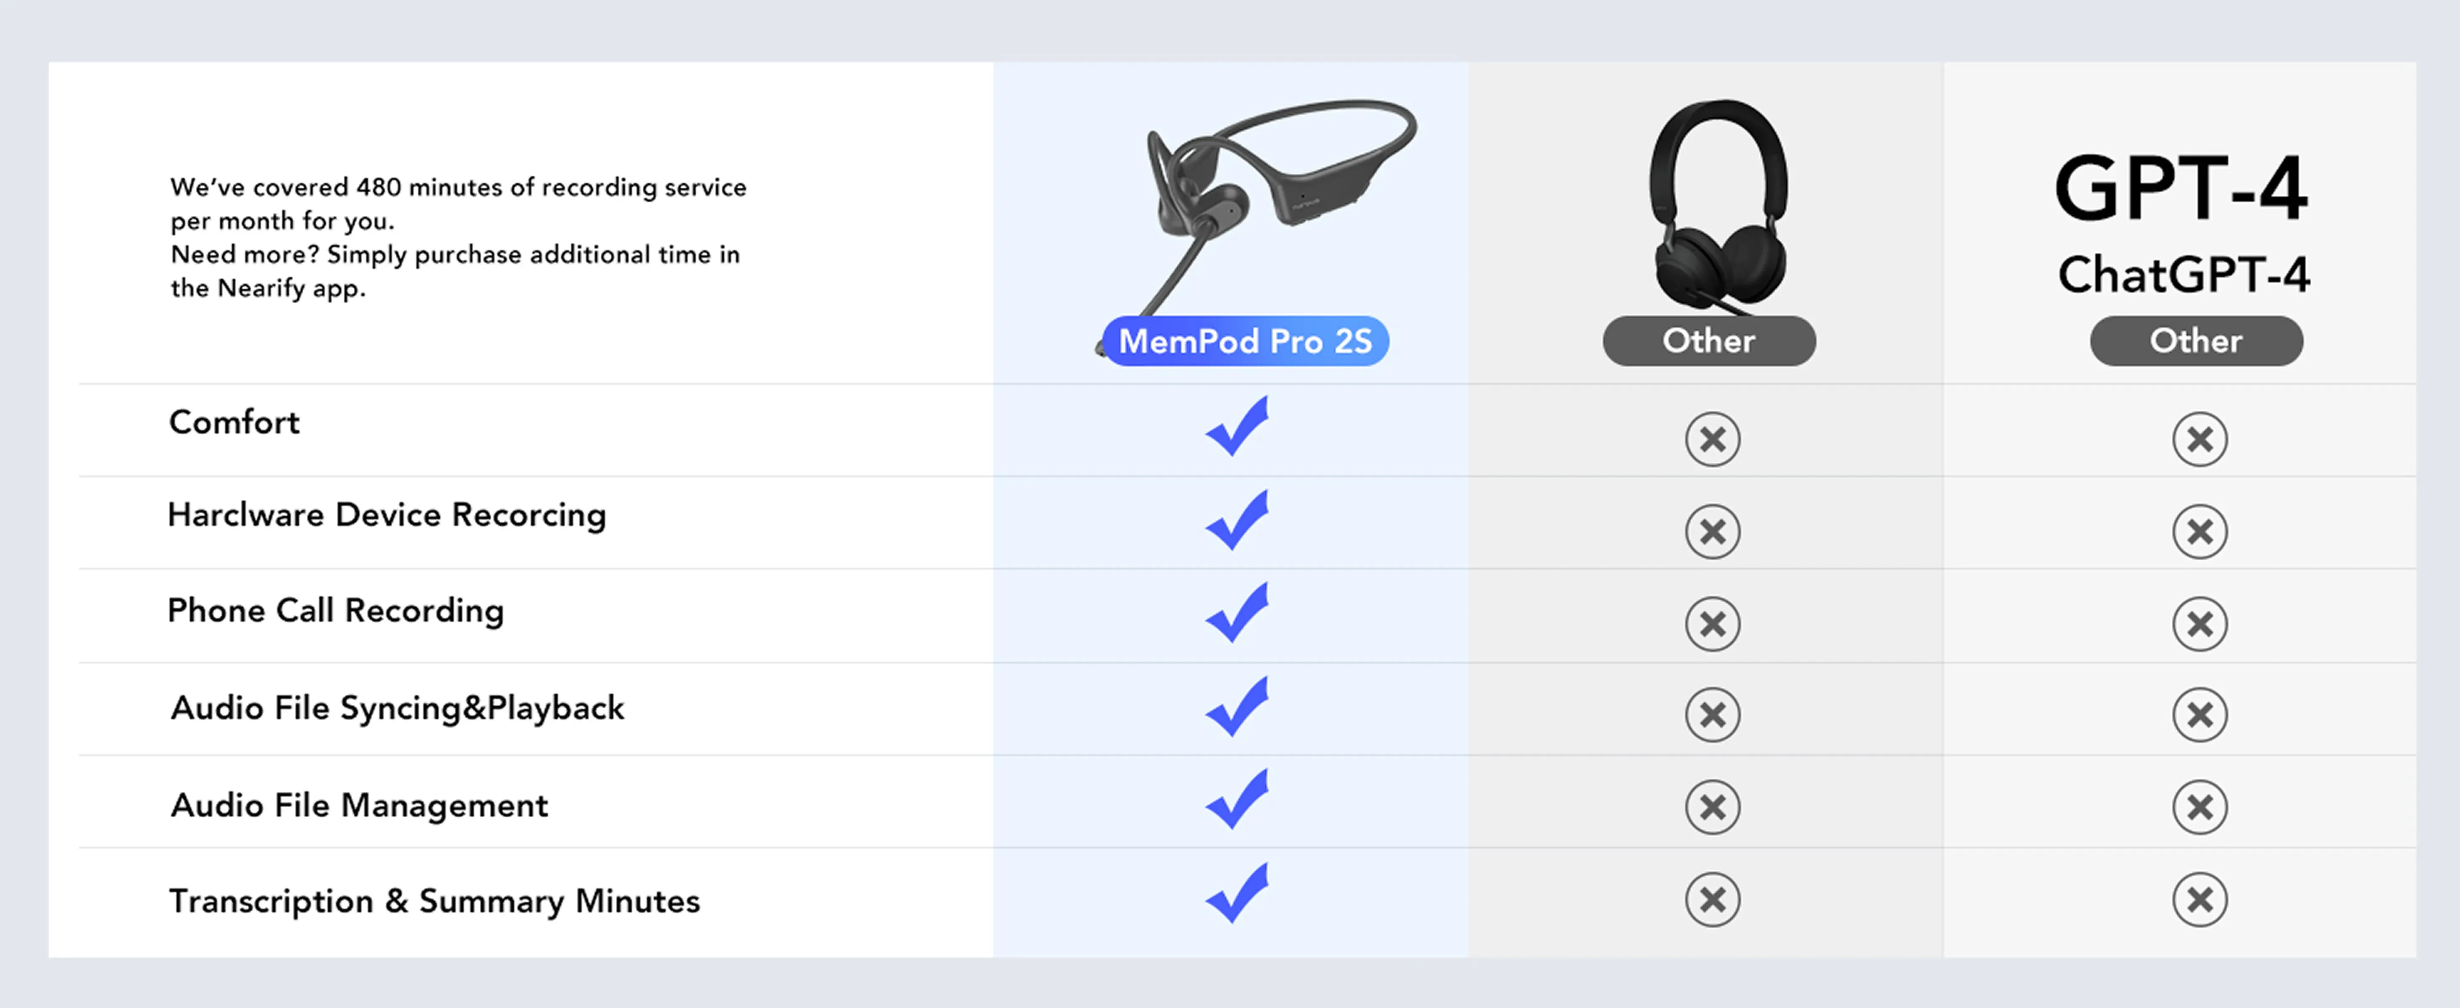Image resolution: width=2460 pixels, height=1008 pixels.
Task: Click headphones column X for Hardware Device Recording
Action: 1713,532
